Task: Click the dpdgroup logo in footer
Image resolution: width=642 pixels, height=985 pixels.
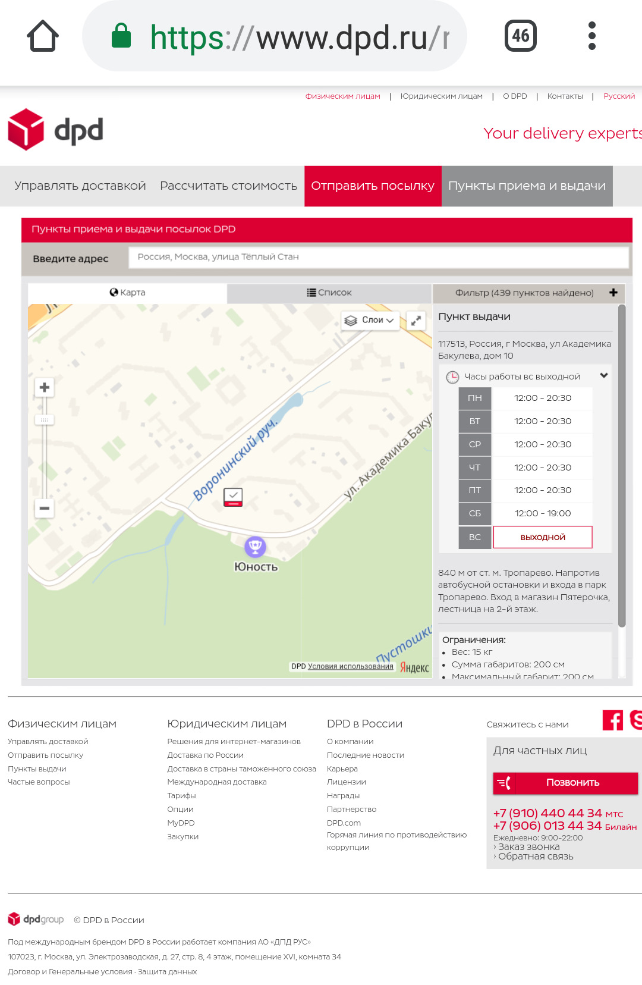Action: click(36, 920)
